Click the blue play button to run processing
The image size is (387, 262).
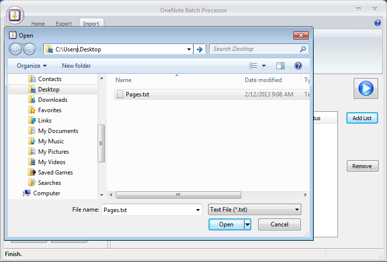(x=365, y=88)
